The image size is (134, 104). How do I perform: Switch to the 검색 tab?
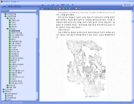point(10,6)
